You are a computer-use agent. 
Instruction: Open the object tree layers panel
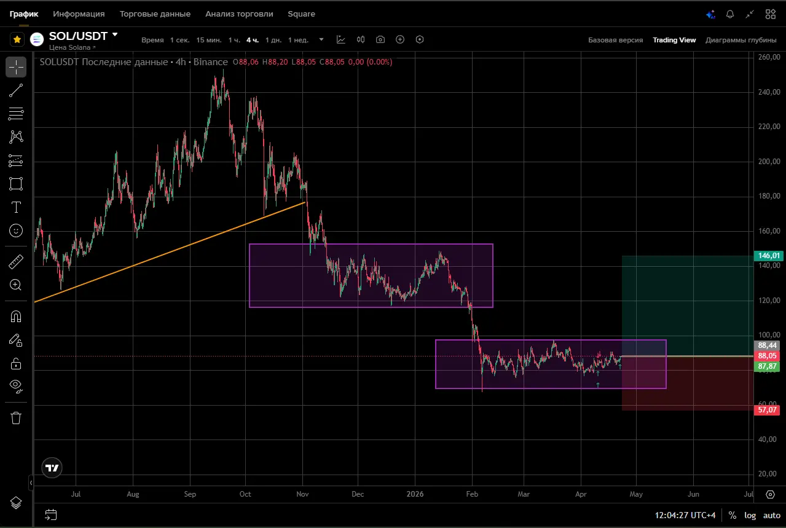click(16, 503)
